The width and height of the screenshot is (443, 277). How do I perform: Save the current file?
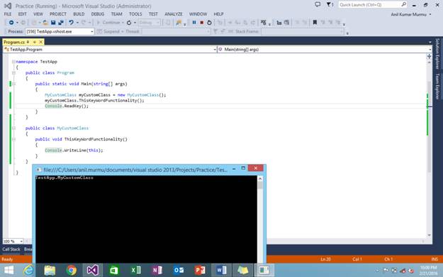click(53, 23)
